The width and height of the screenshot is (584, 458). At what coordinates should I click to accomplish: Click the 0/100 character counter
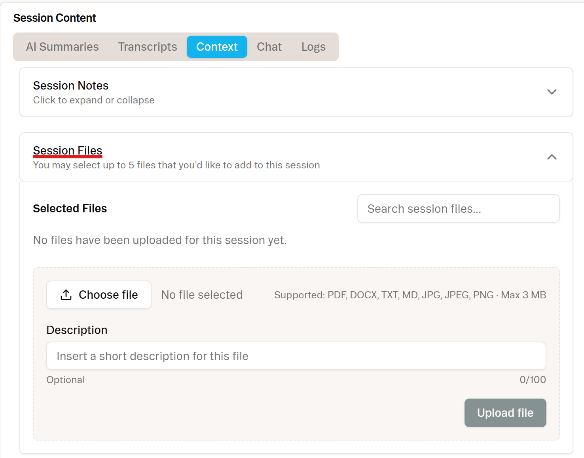tap(533, 380)
